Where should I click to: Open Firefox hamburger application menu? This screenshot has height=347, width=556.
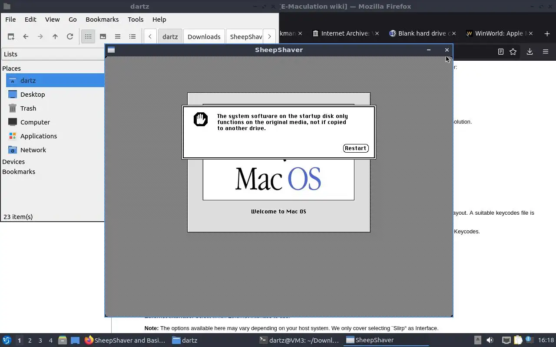coord(546,52)
